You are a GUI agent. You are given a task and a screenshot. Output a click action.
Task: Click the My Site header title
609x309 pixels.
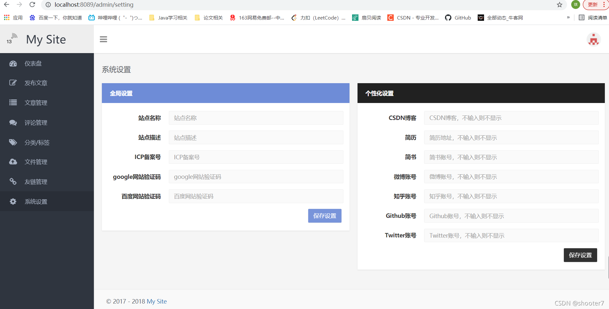coord(46,39)
